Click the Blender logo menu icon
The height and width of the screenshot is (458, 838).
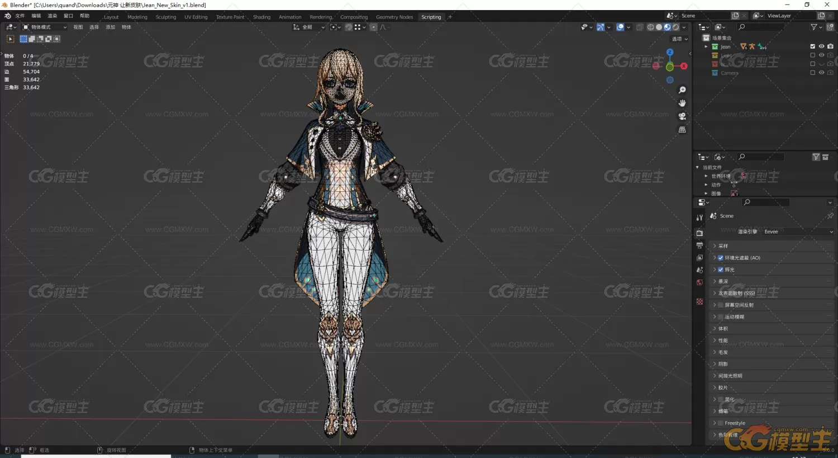click(7, 16)
